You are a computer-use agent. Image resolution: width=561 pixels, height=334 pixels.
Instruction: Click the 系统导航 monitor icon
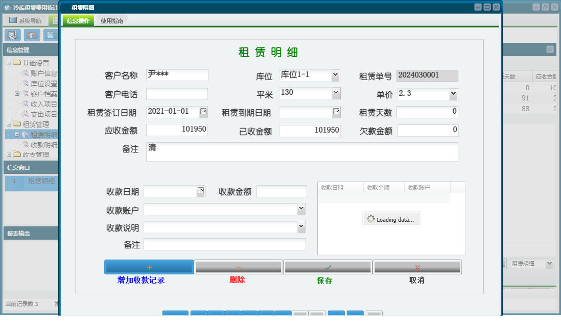tap(13, 20)
